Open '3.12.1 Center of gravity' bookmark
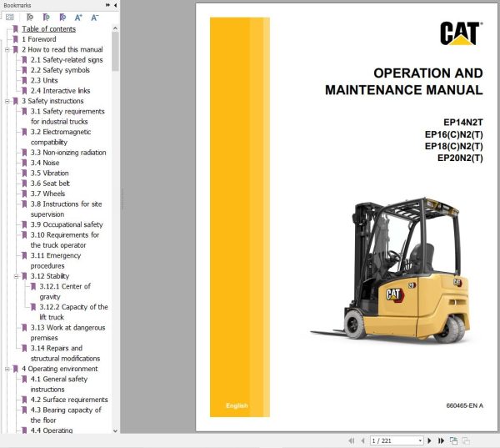The width and height of the screenshot is (500, 448). pyautogui.click(x=65, y=291)
